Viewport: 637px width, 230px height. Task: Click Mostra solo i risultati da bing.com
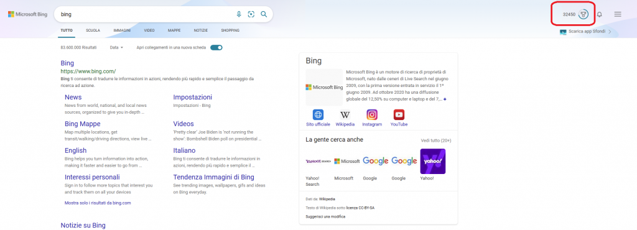[x=98, y=203]
